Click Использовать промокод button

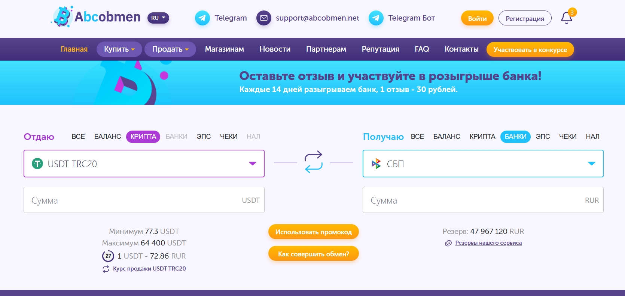tap(314, 232)
